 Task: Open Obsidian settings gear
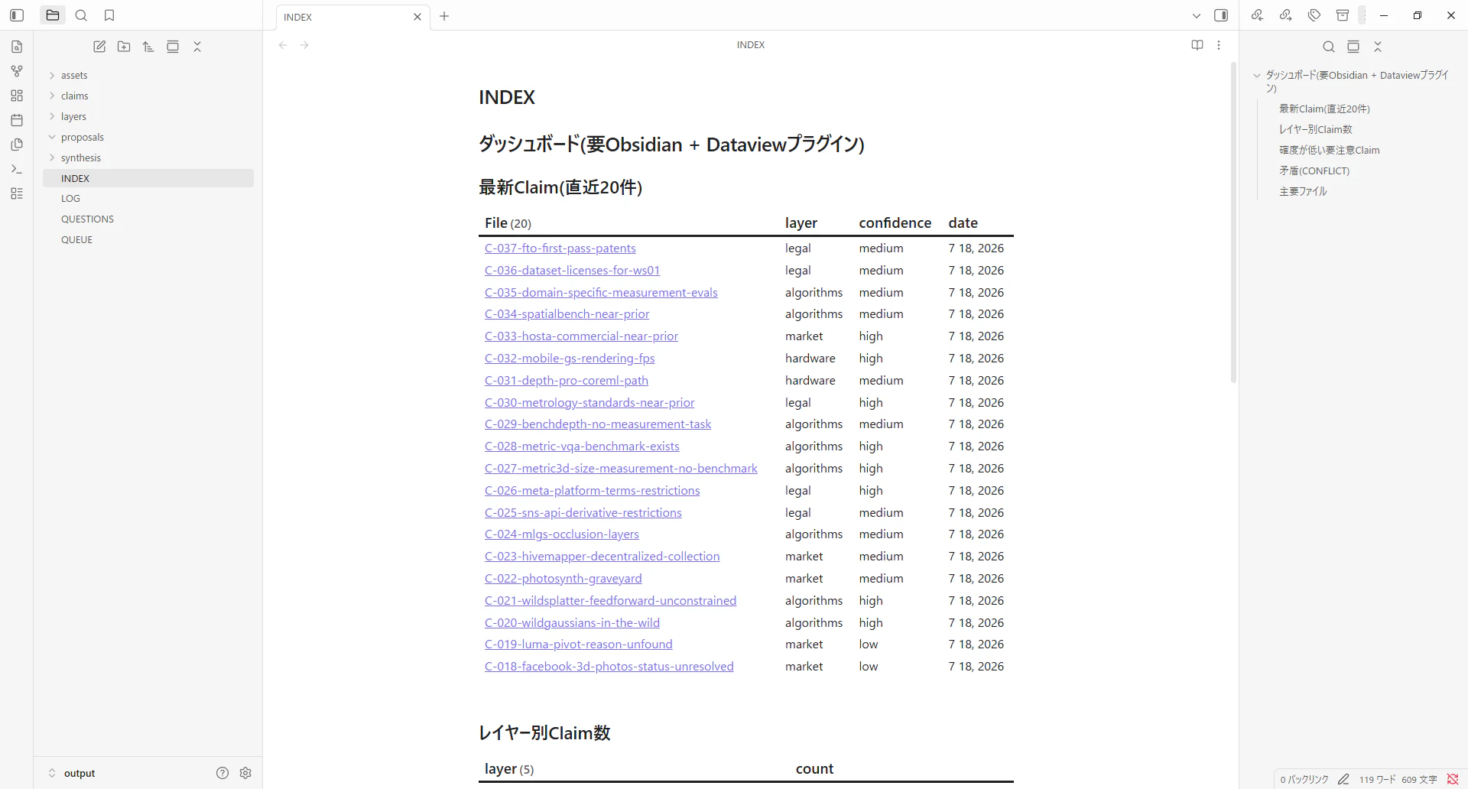point(245,773)
